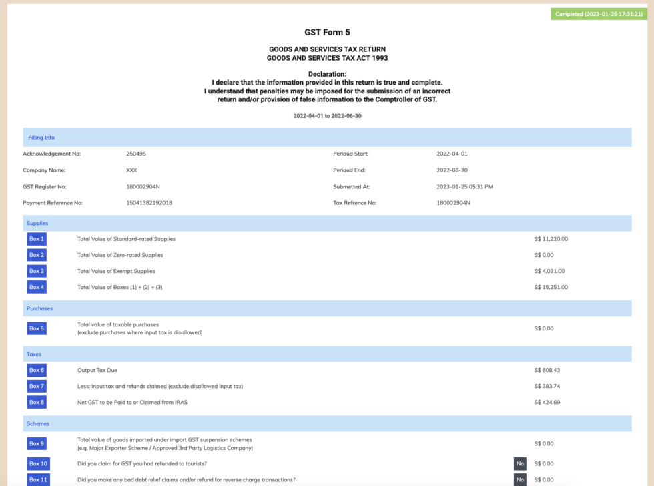The image size is (654, 486).
Task: Click the Box 7 input tax badge
Action: 36,386
